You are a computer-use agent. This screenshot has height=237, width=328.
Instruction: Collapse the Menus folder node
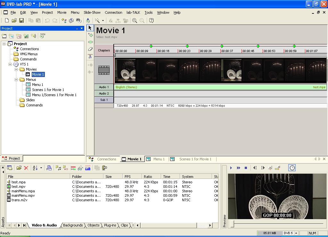pos(16,80)
